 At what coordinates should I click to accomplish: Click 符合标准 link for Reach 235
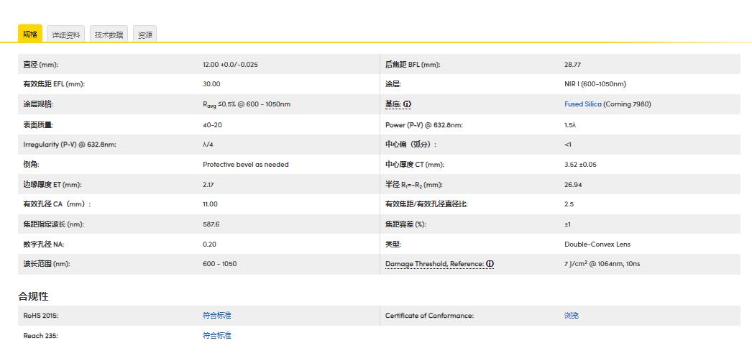point(216,336)
